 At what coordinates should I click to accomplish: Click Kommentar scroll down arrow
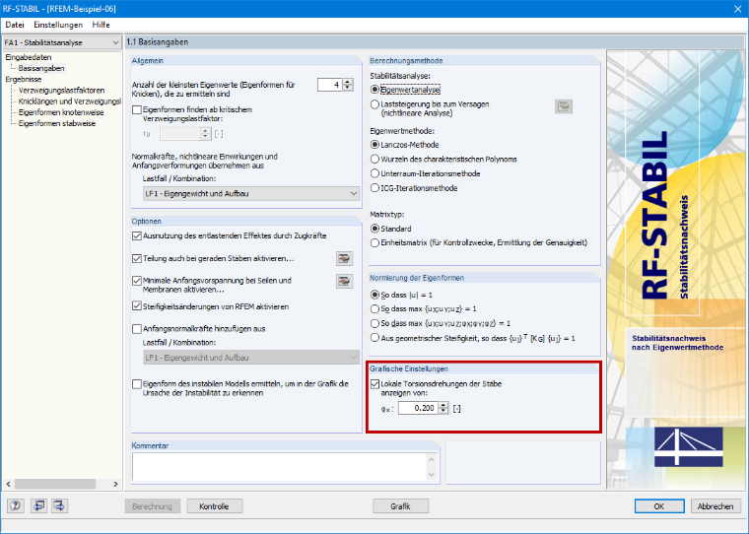pos(432,475)
